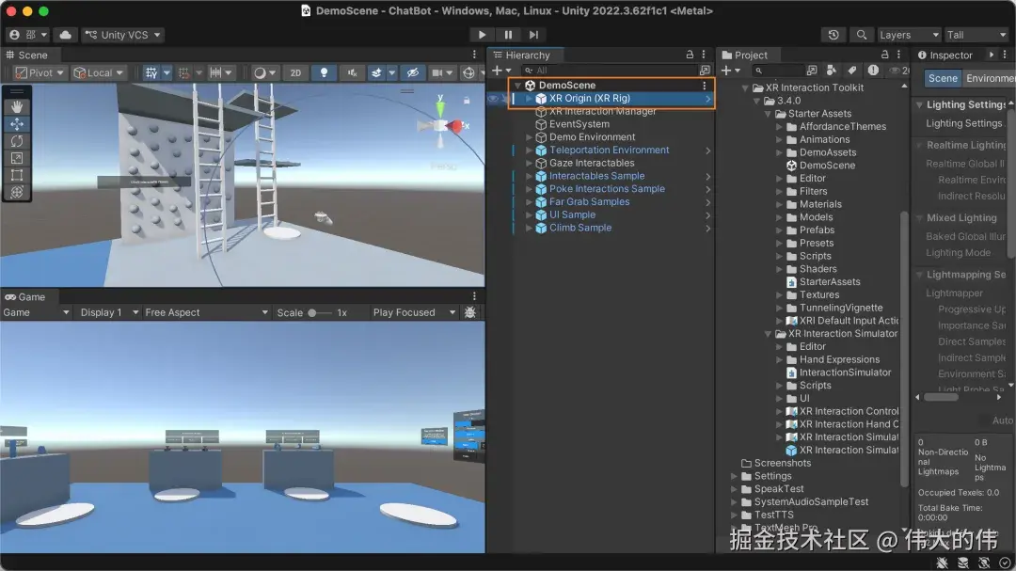This screenshot has height=571, width=1016.
Task: Select the Rotate tool
Action: tap(17, 141)
